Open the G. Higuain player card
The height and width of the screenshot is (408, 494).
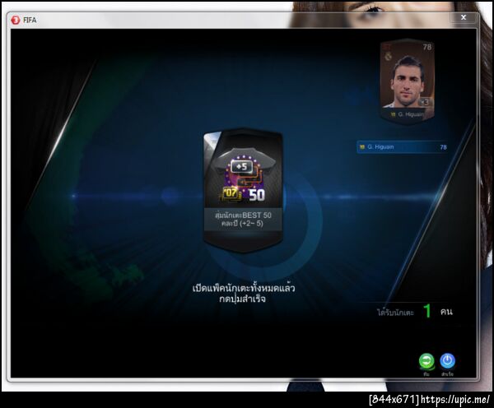[x=408, y=81]
